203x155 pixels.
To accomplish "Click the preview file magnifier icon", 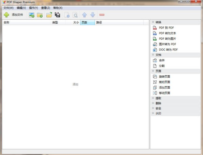I will click(x=75, y=15).
